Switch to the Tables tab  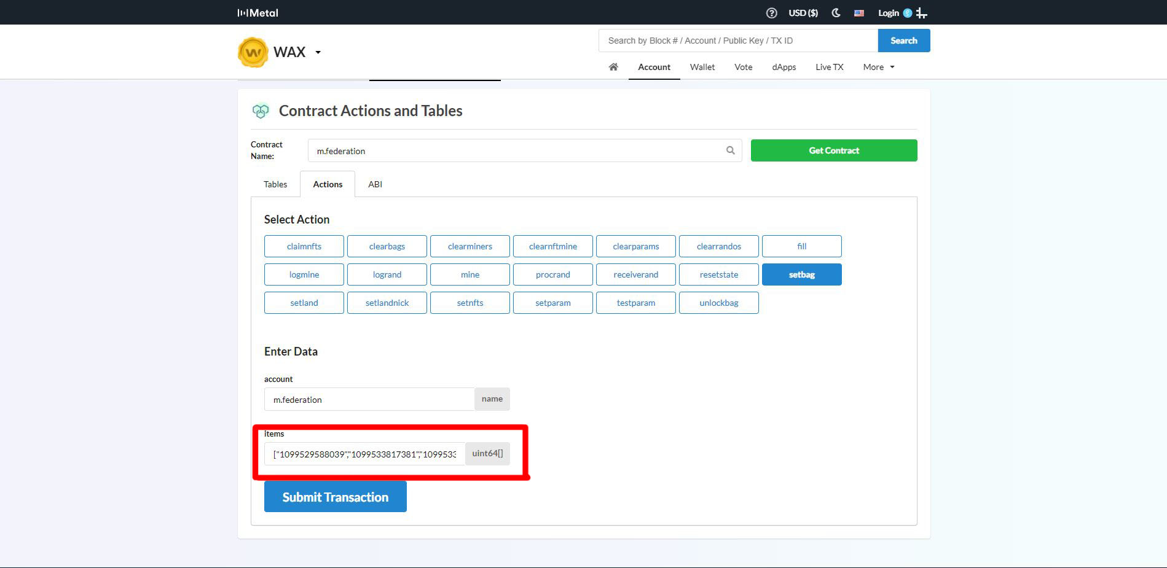(275, 184)
